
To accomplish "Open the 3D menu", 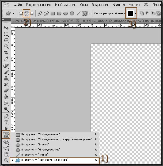I will 146,5.
